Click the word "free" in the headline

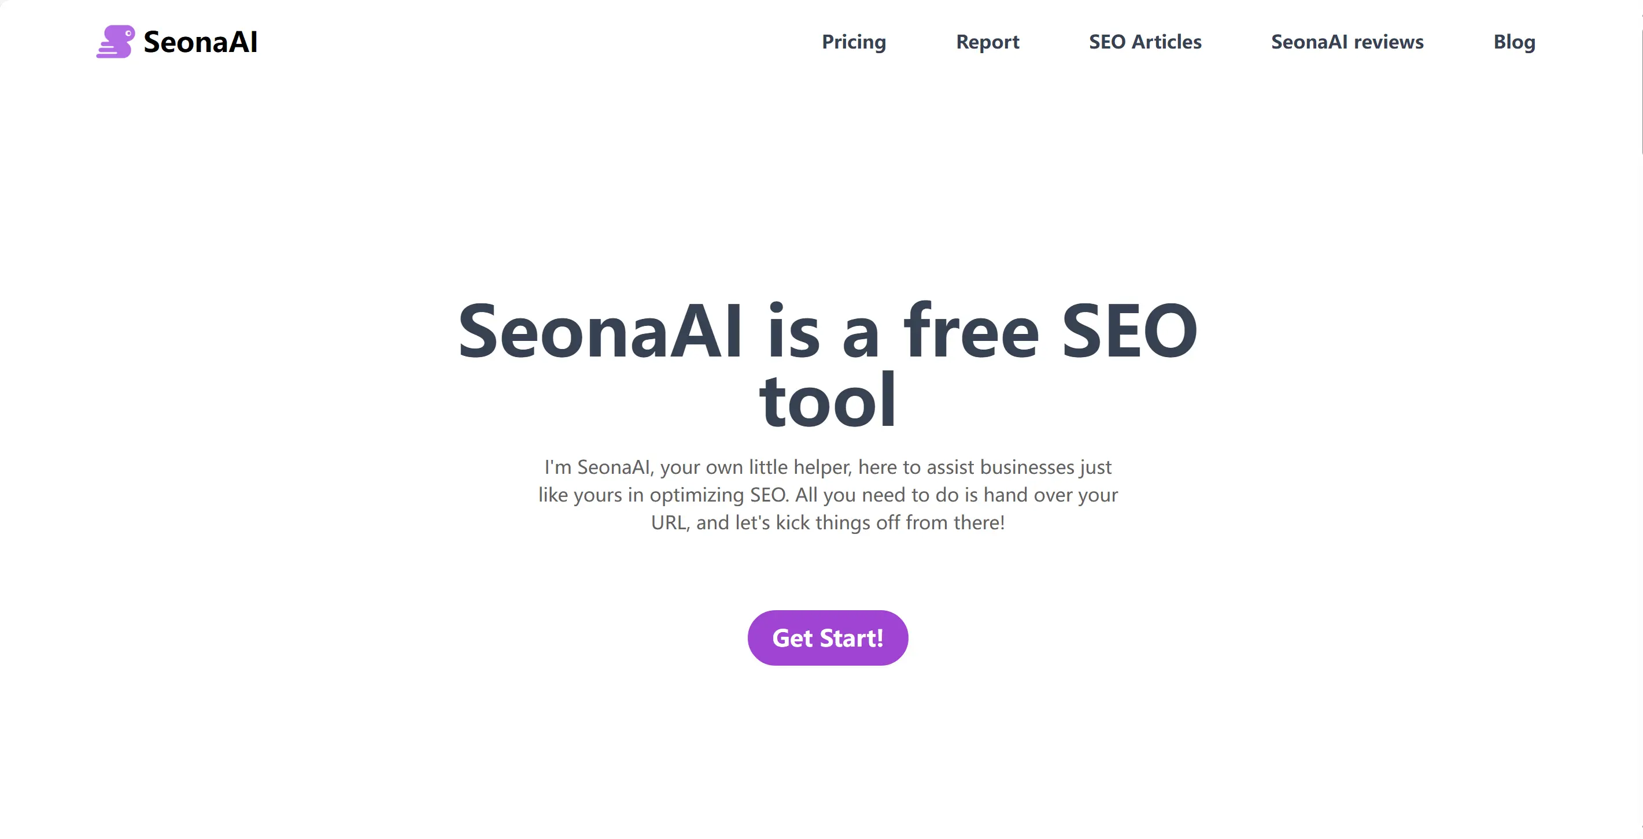click(x=971, y=331)
